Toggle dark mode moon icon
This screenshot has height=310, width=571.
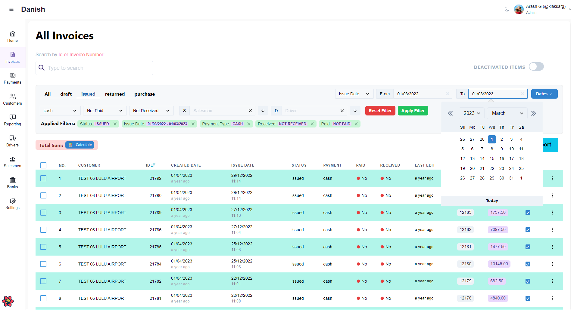click(507, 9)
